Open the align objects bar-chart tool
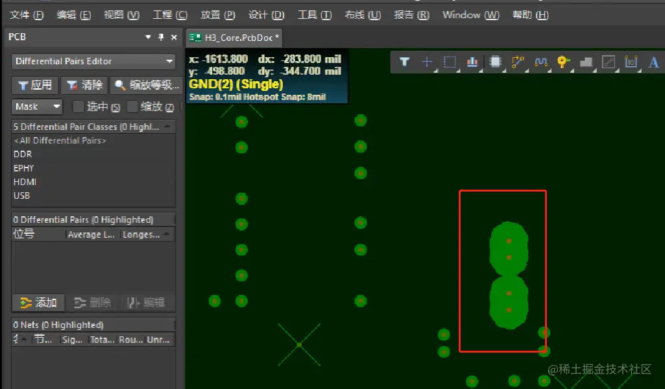 pos(472,62)
